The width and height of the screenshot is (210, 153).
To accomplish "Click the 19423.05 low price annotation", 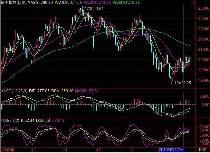I will pyautogui.click(x=183, y=83).
